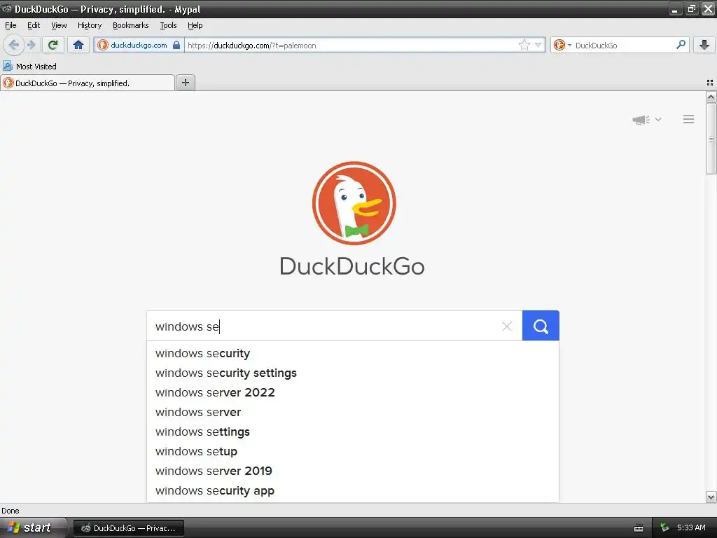Choose suggestion "windows server"
Viewport: 717px width, 538px height.
[353, 412]
